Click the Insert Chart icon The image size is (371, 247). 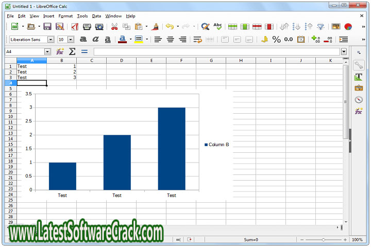[348, 26]
